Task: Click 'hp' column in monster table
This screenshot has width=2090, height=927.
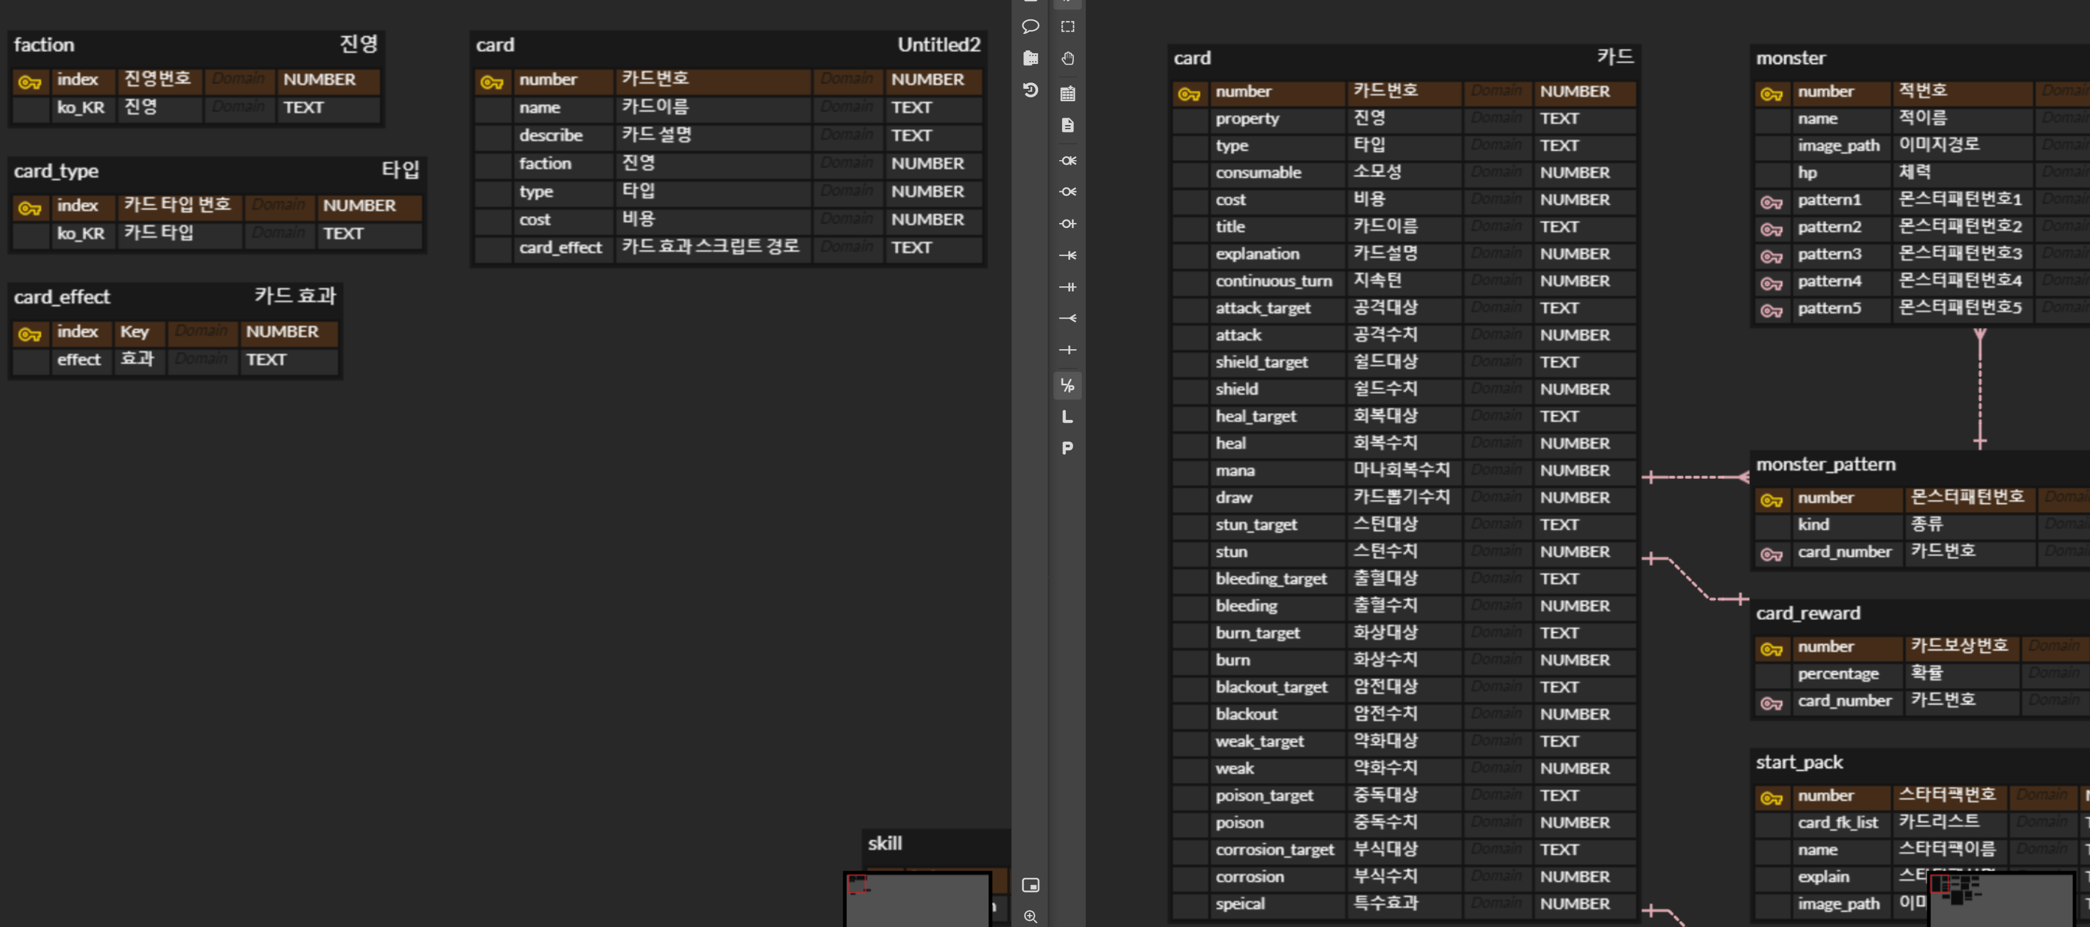Action: click(1807, 173)
